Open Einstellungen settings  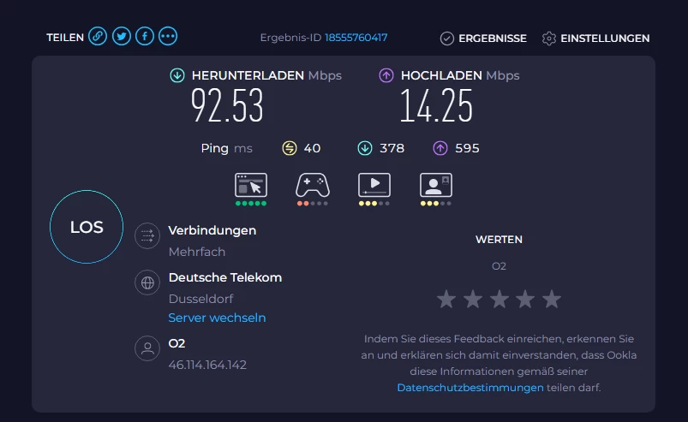(x=595, y=39)
